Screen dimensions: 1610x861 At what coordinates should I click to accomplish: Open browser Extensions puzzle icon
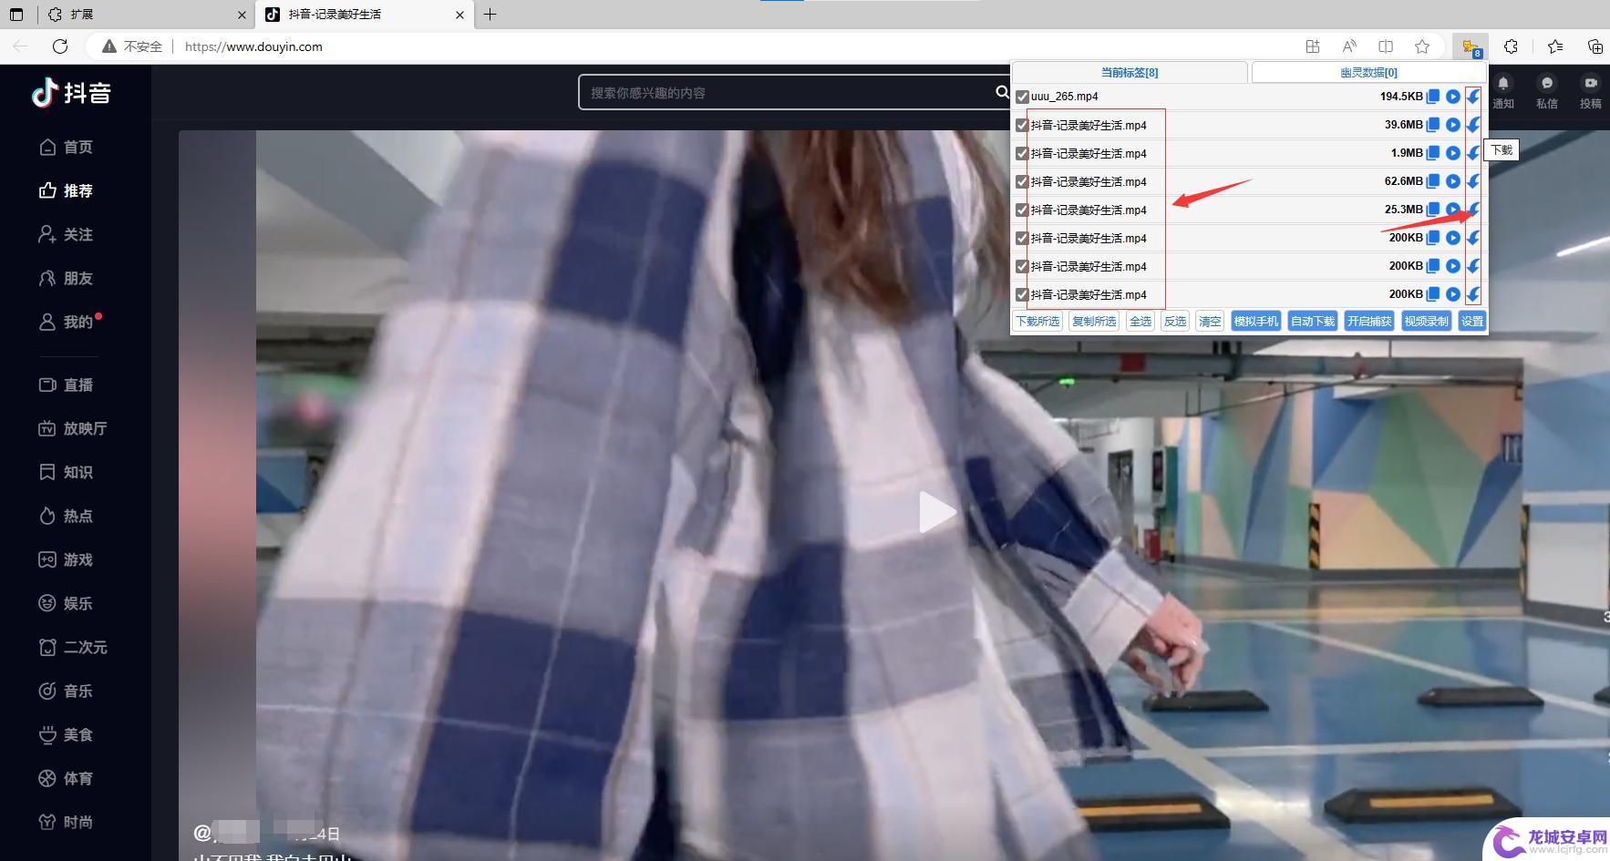(1511, 46)
